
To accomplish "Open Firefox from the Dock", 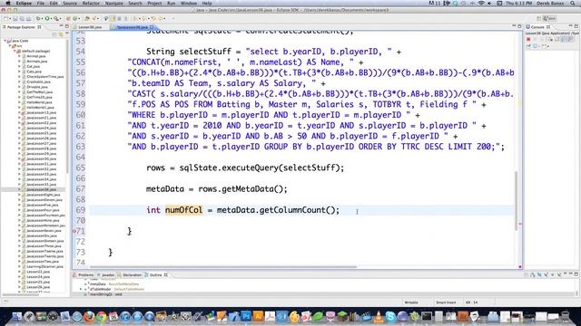I will coord(89,316).
